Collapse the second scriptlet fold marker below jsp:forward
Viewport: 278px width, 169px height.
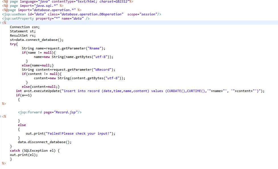[x=1, y=116]
